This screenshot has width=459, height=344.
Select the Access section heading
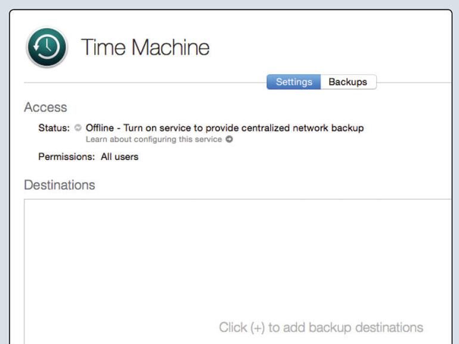click(x=45, y=108)
